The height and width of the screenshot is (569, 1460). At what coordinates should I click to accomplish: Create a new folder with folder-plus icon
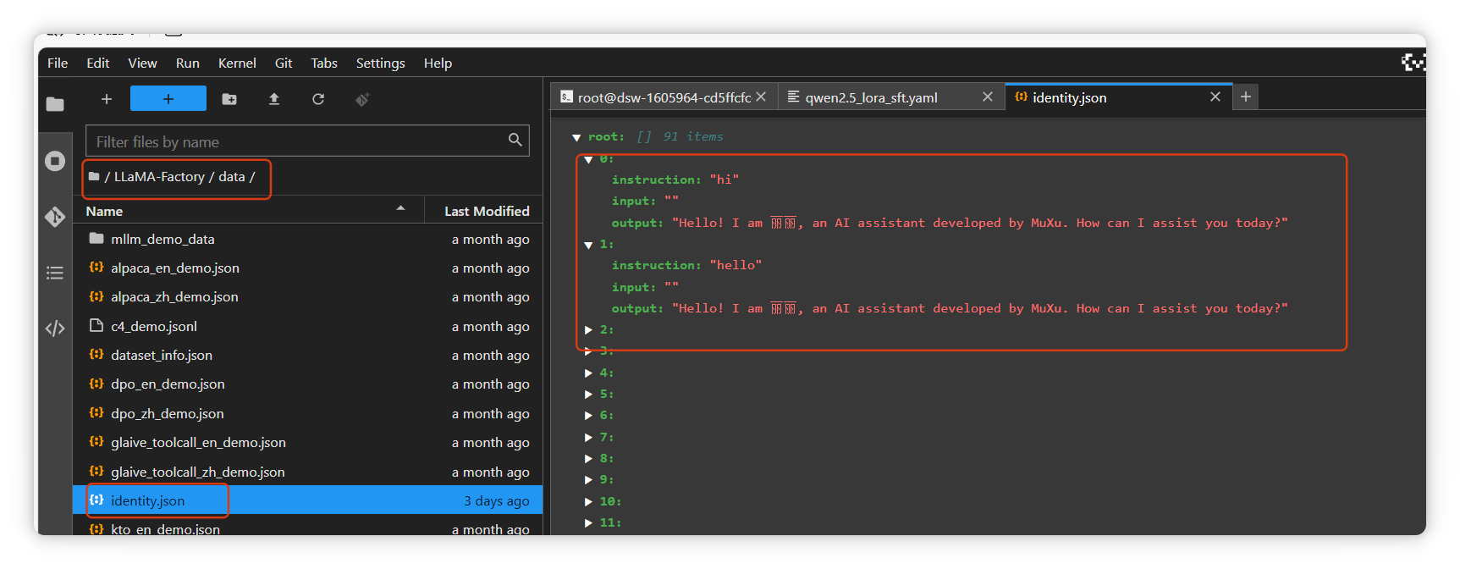tap(229, 99)
